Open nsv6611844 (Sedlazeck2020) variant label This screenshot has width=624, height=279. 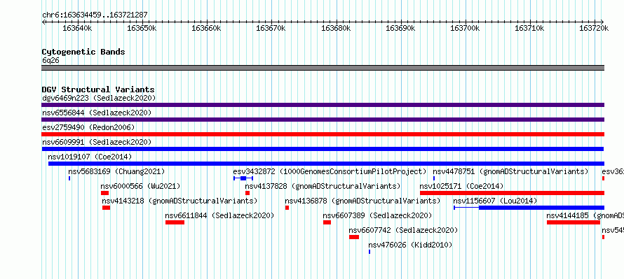tap(219, 215)
